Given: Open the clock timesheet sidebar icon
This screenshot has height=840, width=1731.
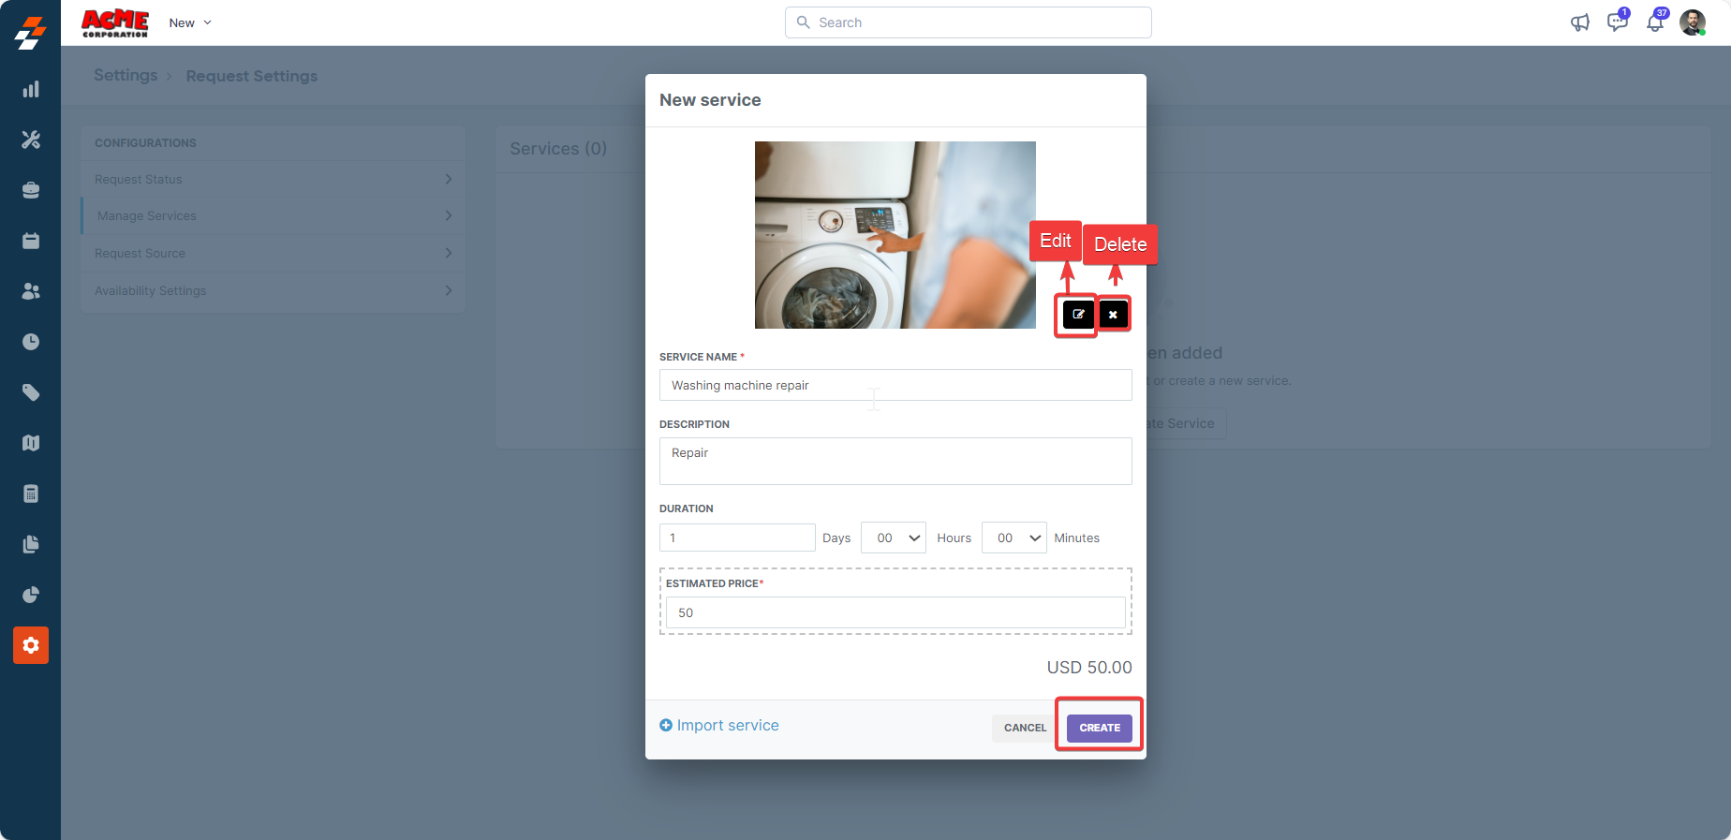Looking at the screenshot, I should (31, 342).
